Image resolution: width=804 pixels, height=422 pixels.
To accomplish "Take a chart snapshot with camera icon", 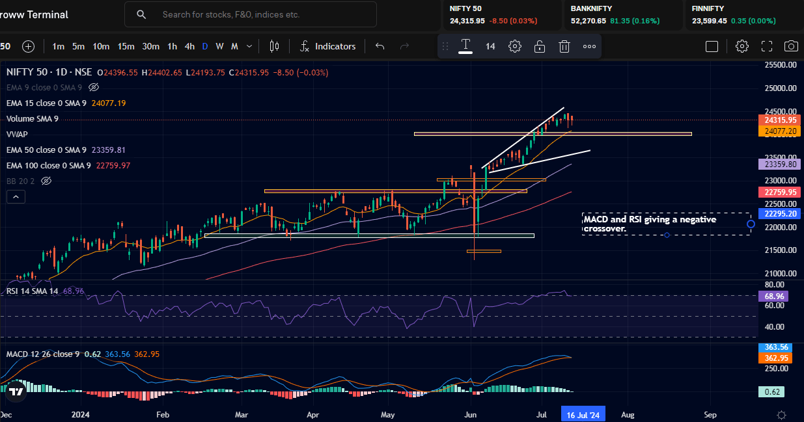I will [x=791, y=46].
